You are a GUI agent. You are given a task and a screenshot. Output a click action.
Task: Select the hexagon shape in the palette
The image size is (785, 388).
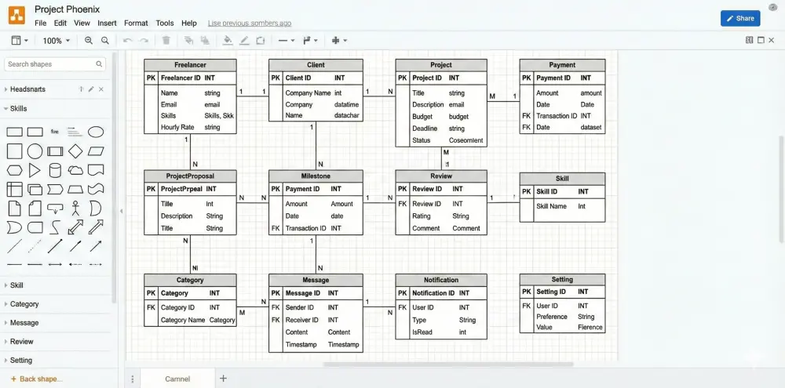(14, 171)
